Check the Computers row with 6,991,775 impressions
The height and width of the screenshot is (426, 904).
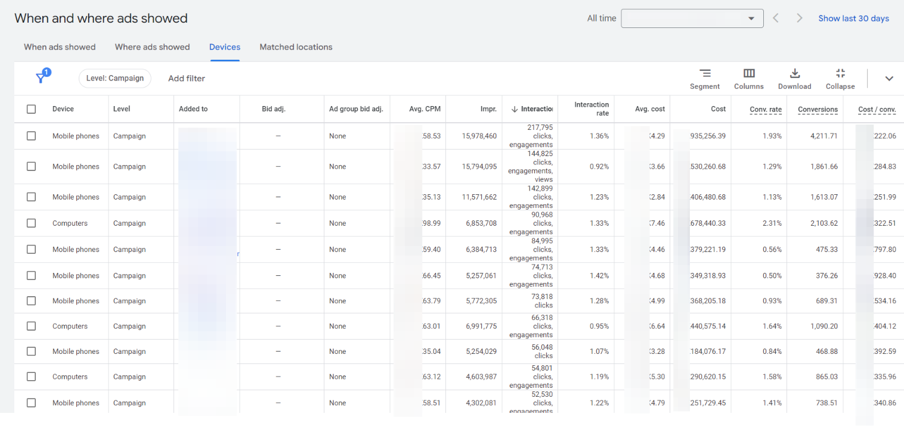click(x=31, y=326)
